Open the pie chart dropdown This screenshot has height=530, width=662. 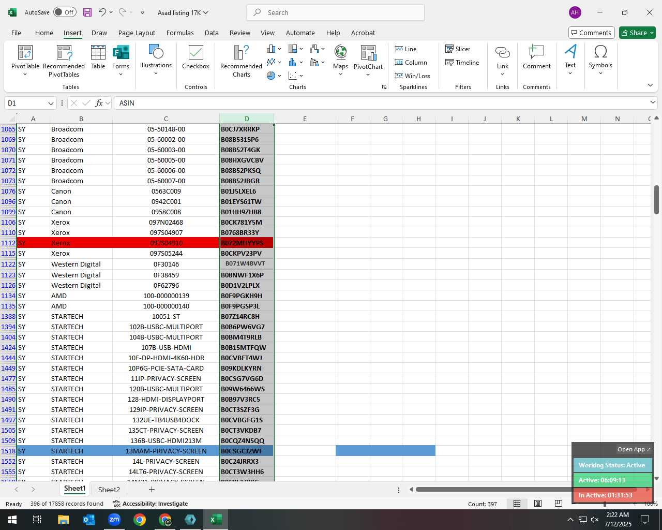coord(274,76)
